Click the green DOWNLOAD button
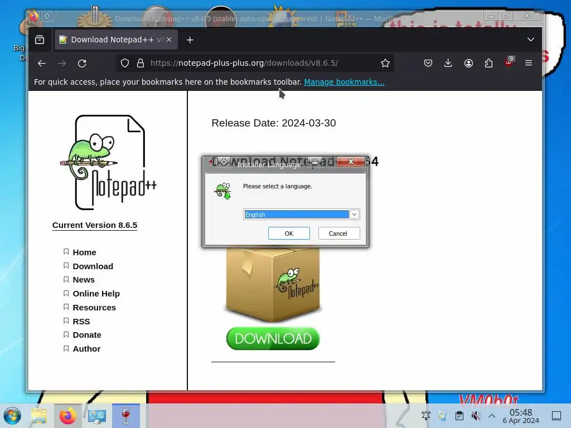Screen dimensions: 571x428 click(273, 338)
